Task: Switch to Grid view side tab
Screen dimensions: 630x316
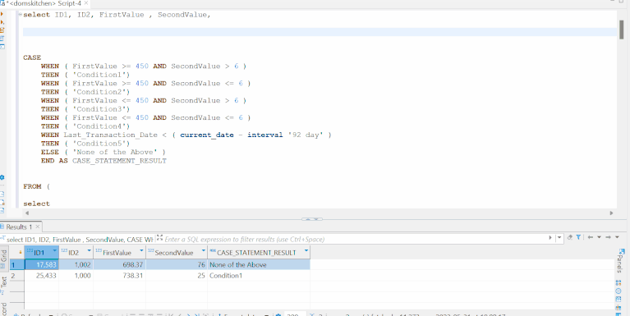Action: point(3,259)
